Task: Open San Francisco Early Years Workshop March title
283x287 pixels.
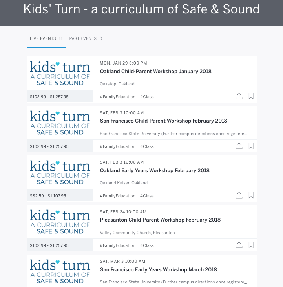Action: (x=158, y=270)
